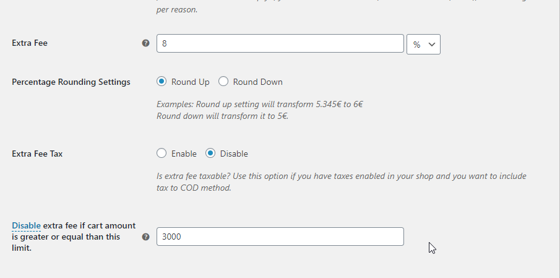Click the Extra Fee row label
The width and height of the screenshot is (560, 278).
[30, 43]
